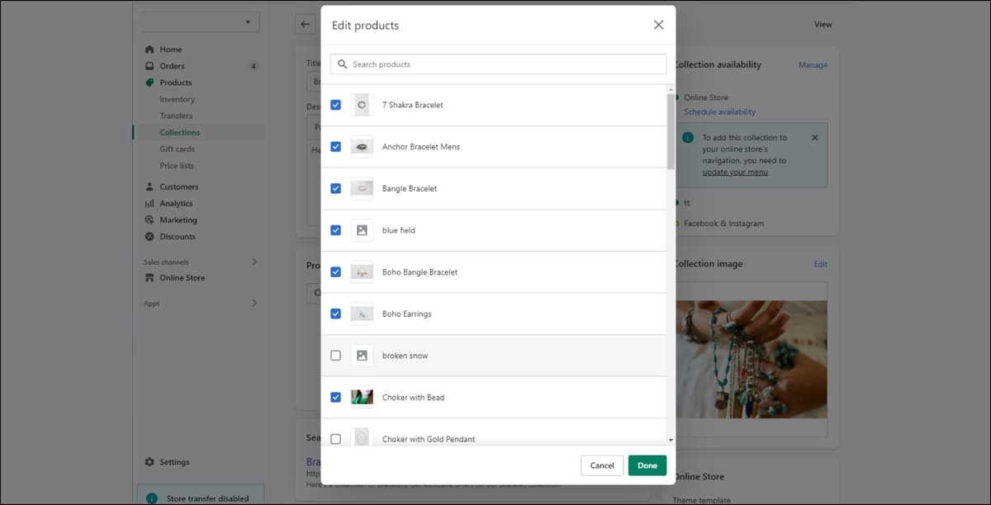Viewport: 991px width, 505px height.
Task: Expand the Apps chevron in sidebar
Action: (254, 303)
